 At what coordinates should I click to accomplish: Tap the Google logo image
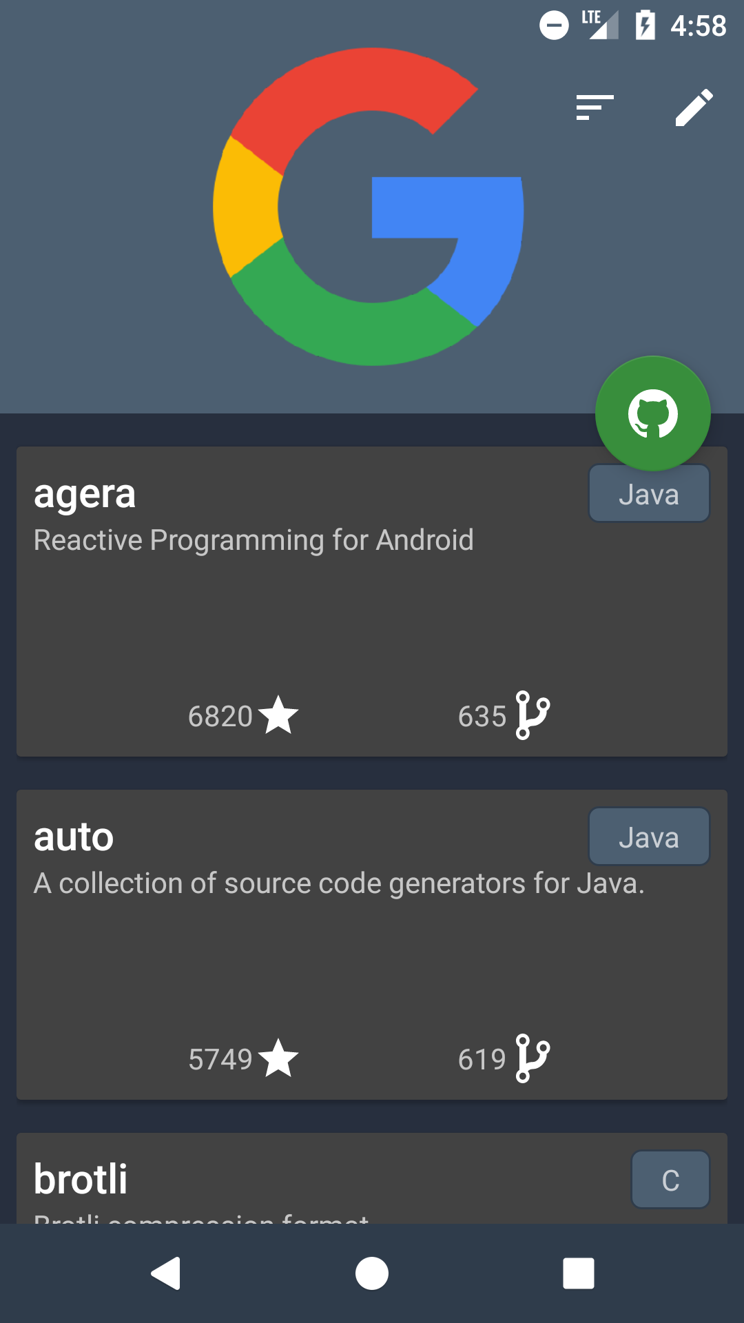tap(369, 207)
